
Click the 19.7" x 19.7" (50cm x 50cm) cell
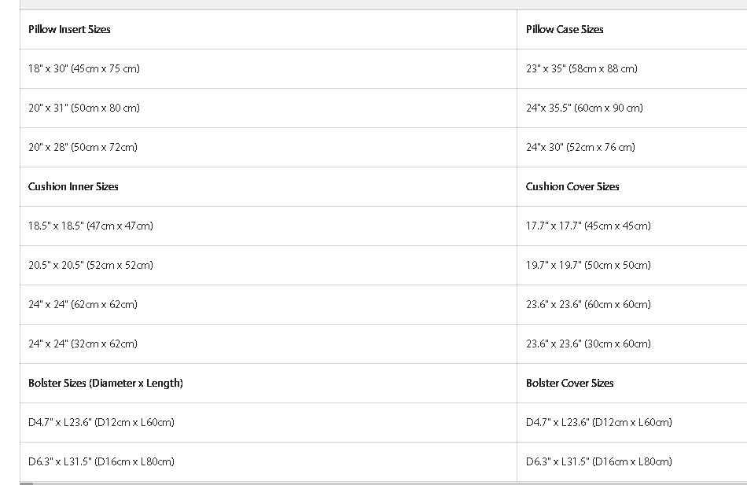pos(588,265)
